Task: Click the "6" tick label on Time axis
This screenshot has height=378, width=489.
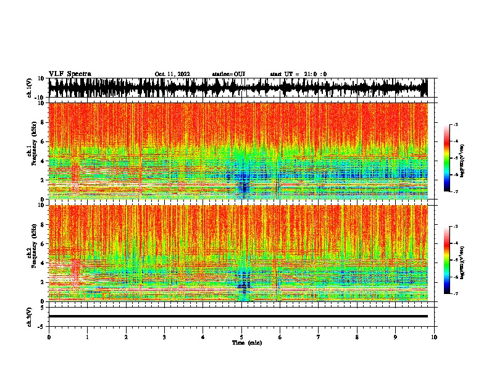Action: point(280,337)
